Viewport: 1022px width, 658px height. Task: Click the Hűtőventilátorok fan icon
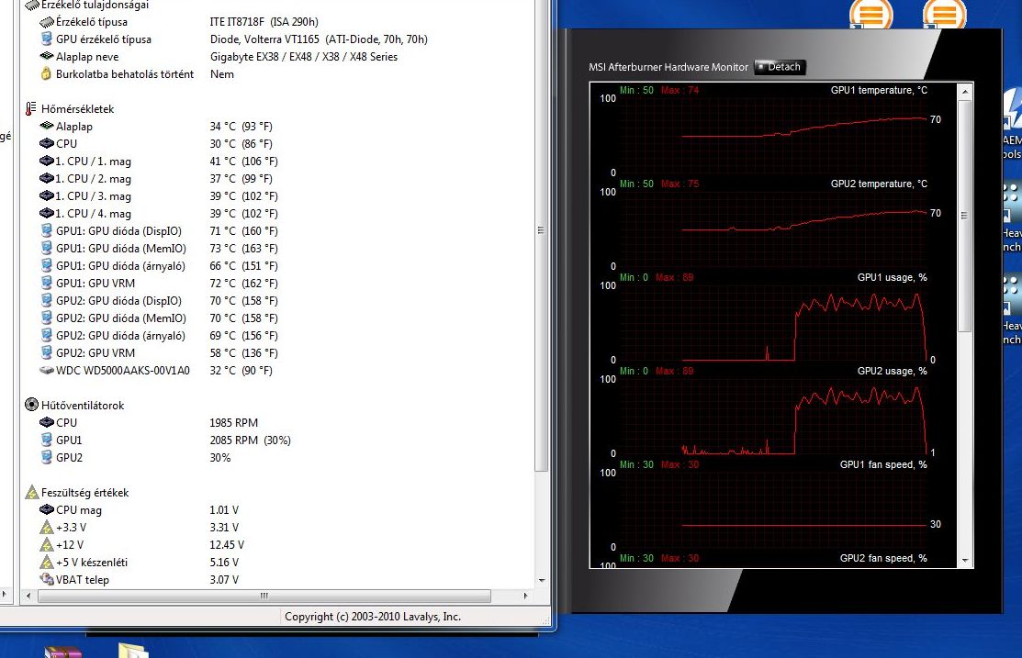[31, 405]
